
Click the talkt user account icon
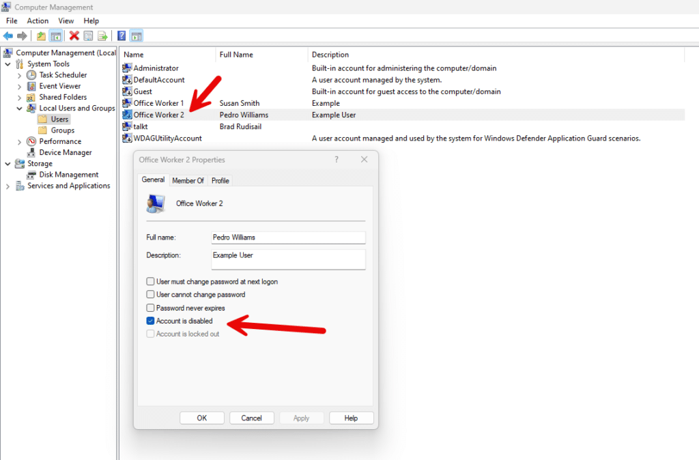tap(127, 126)
